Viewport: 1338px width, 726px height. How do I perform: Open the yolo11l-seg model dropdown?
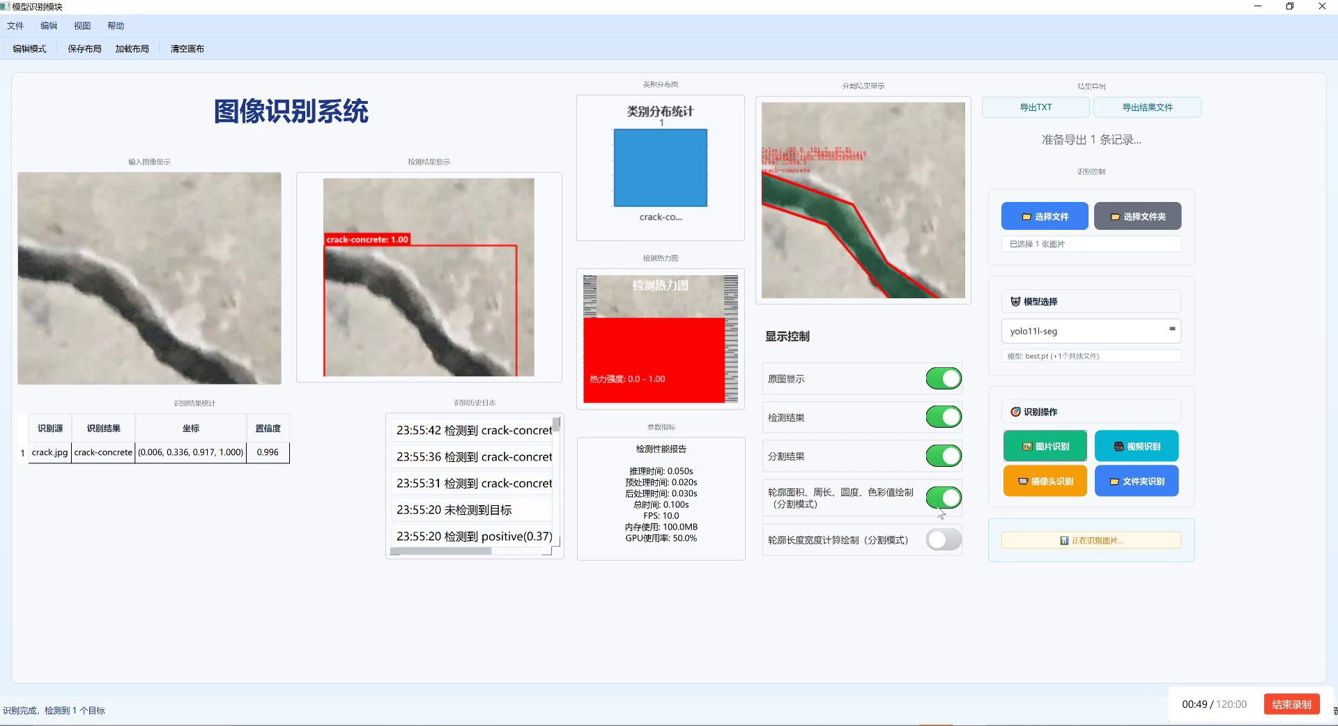pos(1091,331)
